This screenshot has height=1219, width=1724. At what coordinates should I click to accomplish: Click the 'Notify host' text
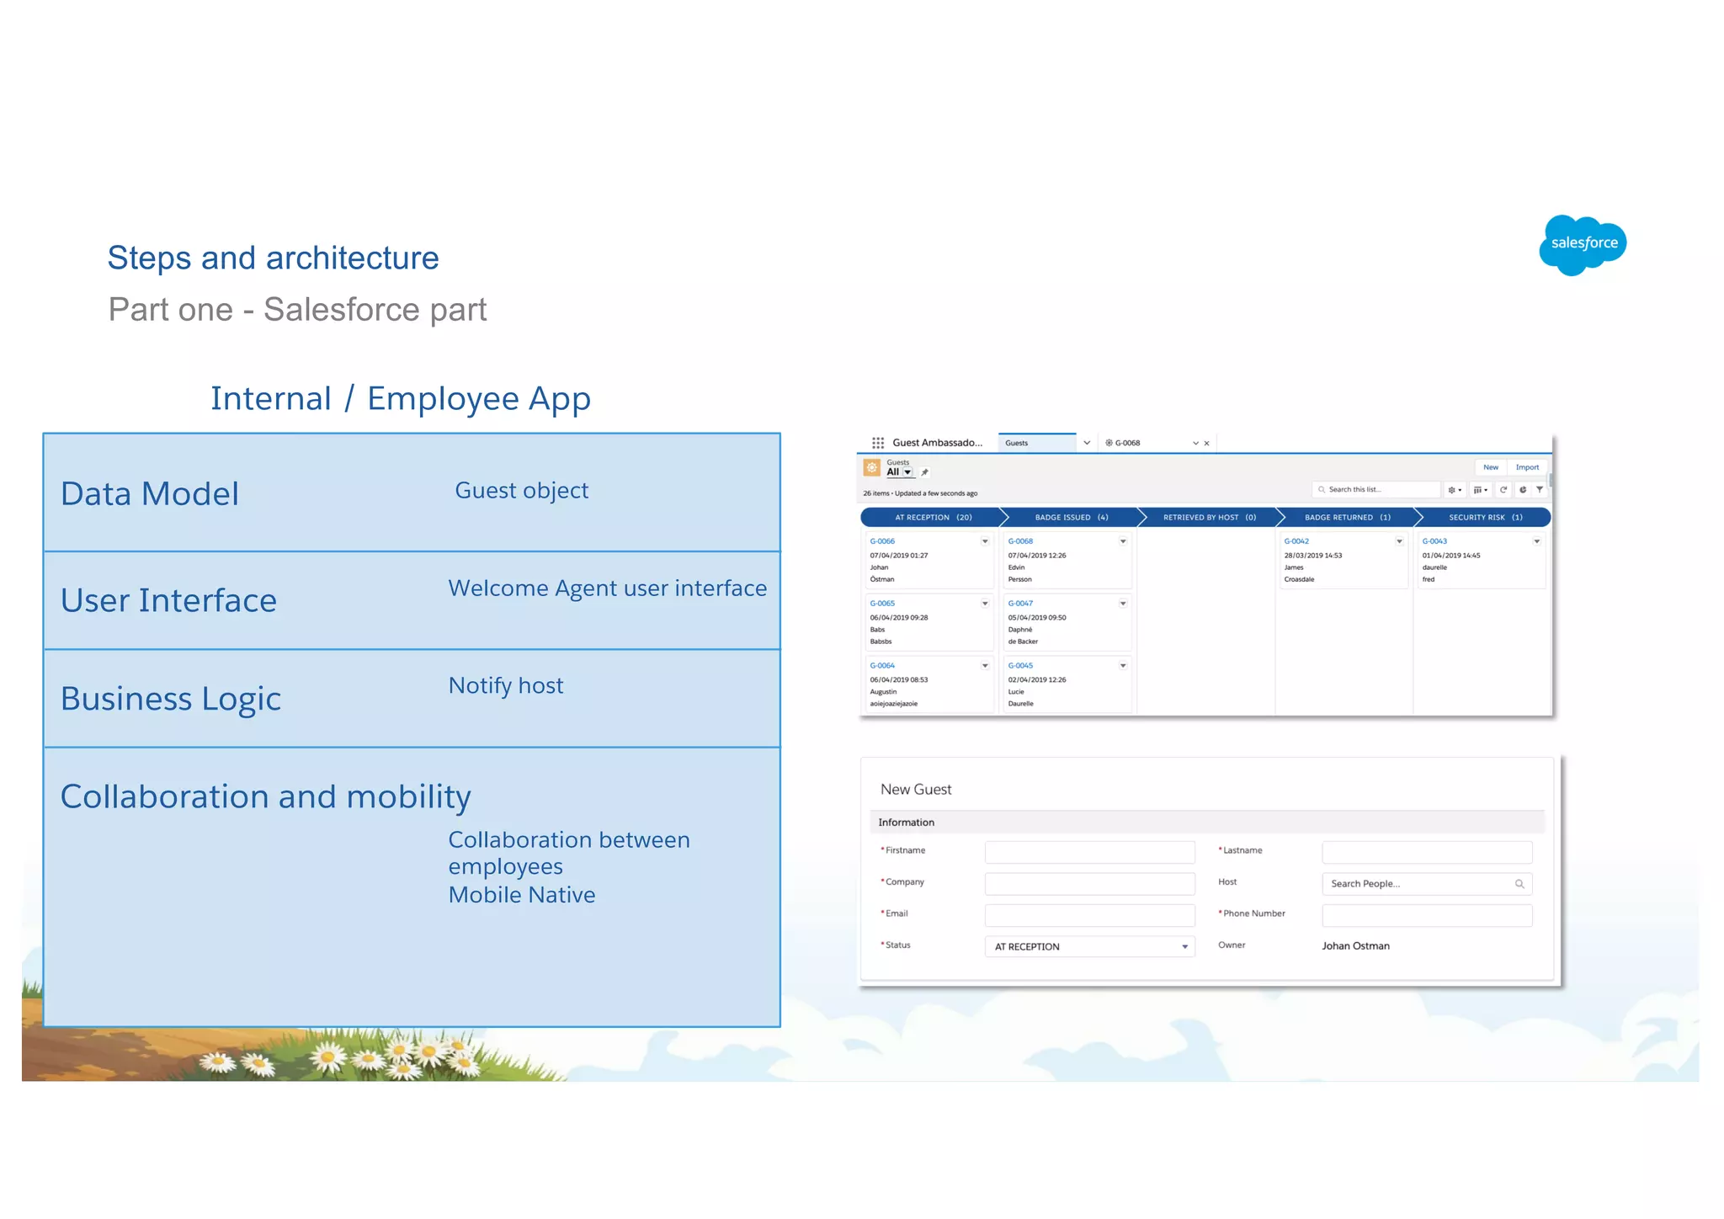coord(506,686)
